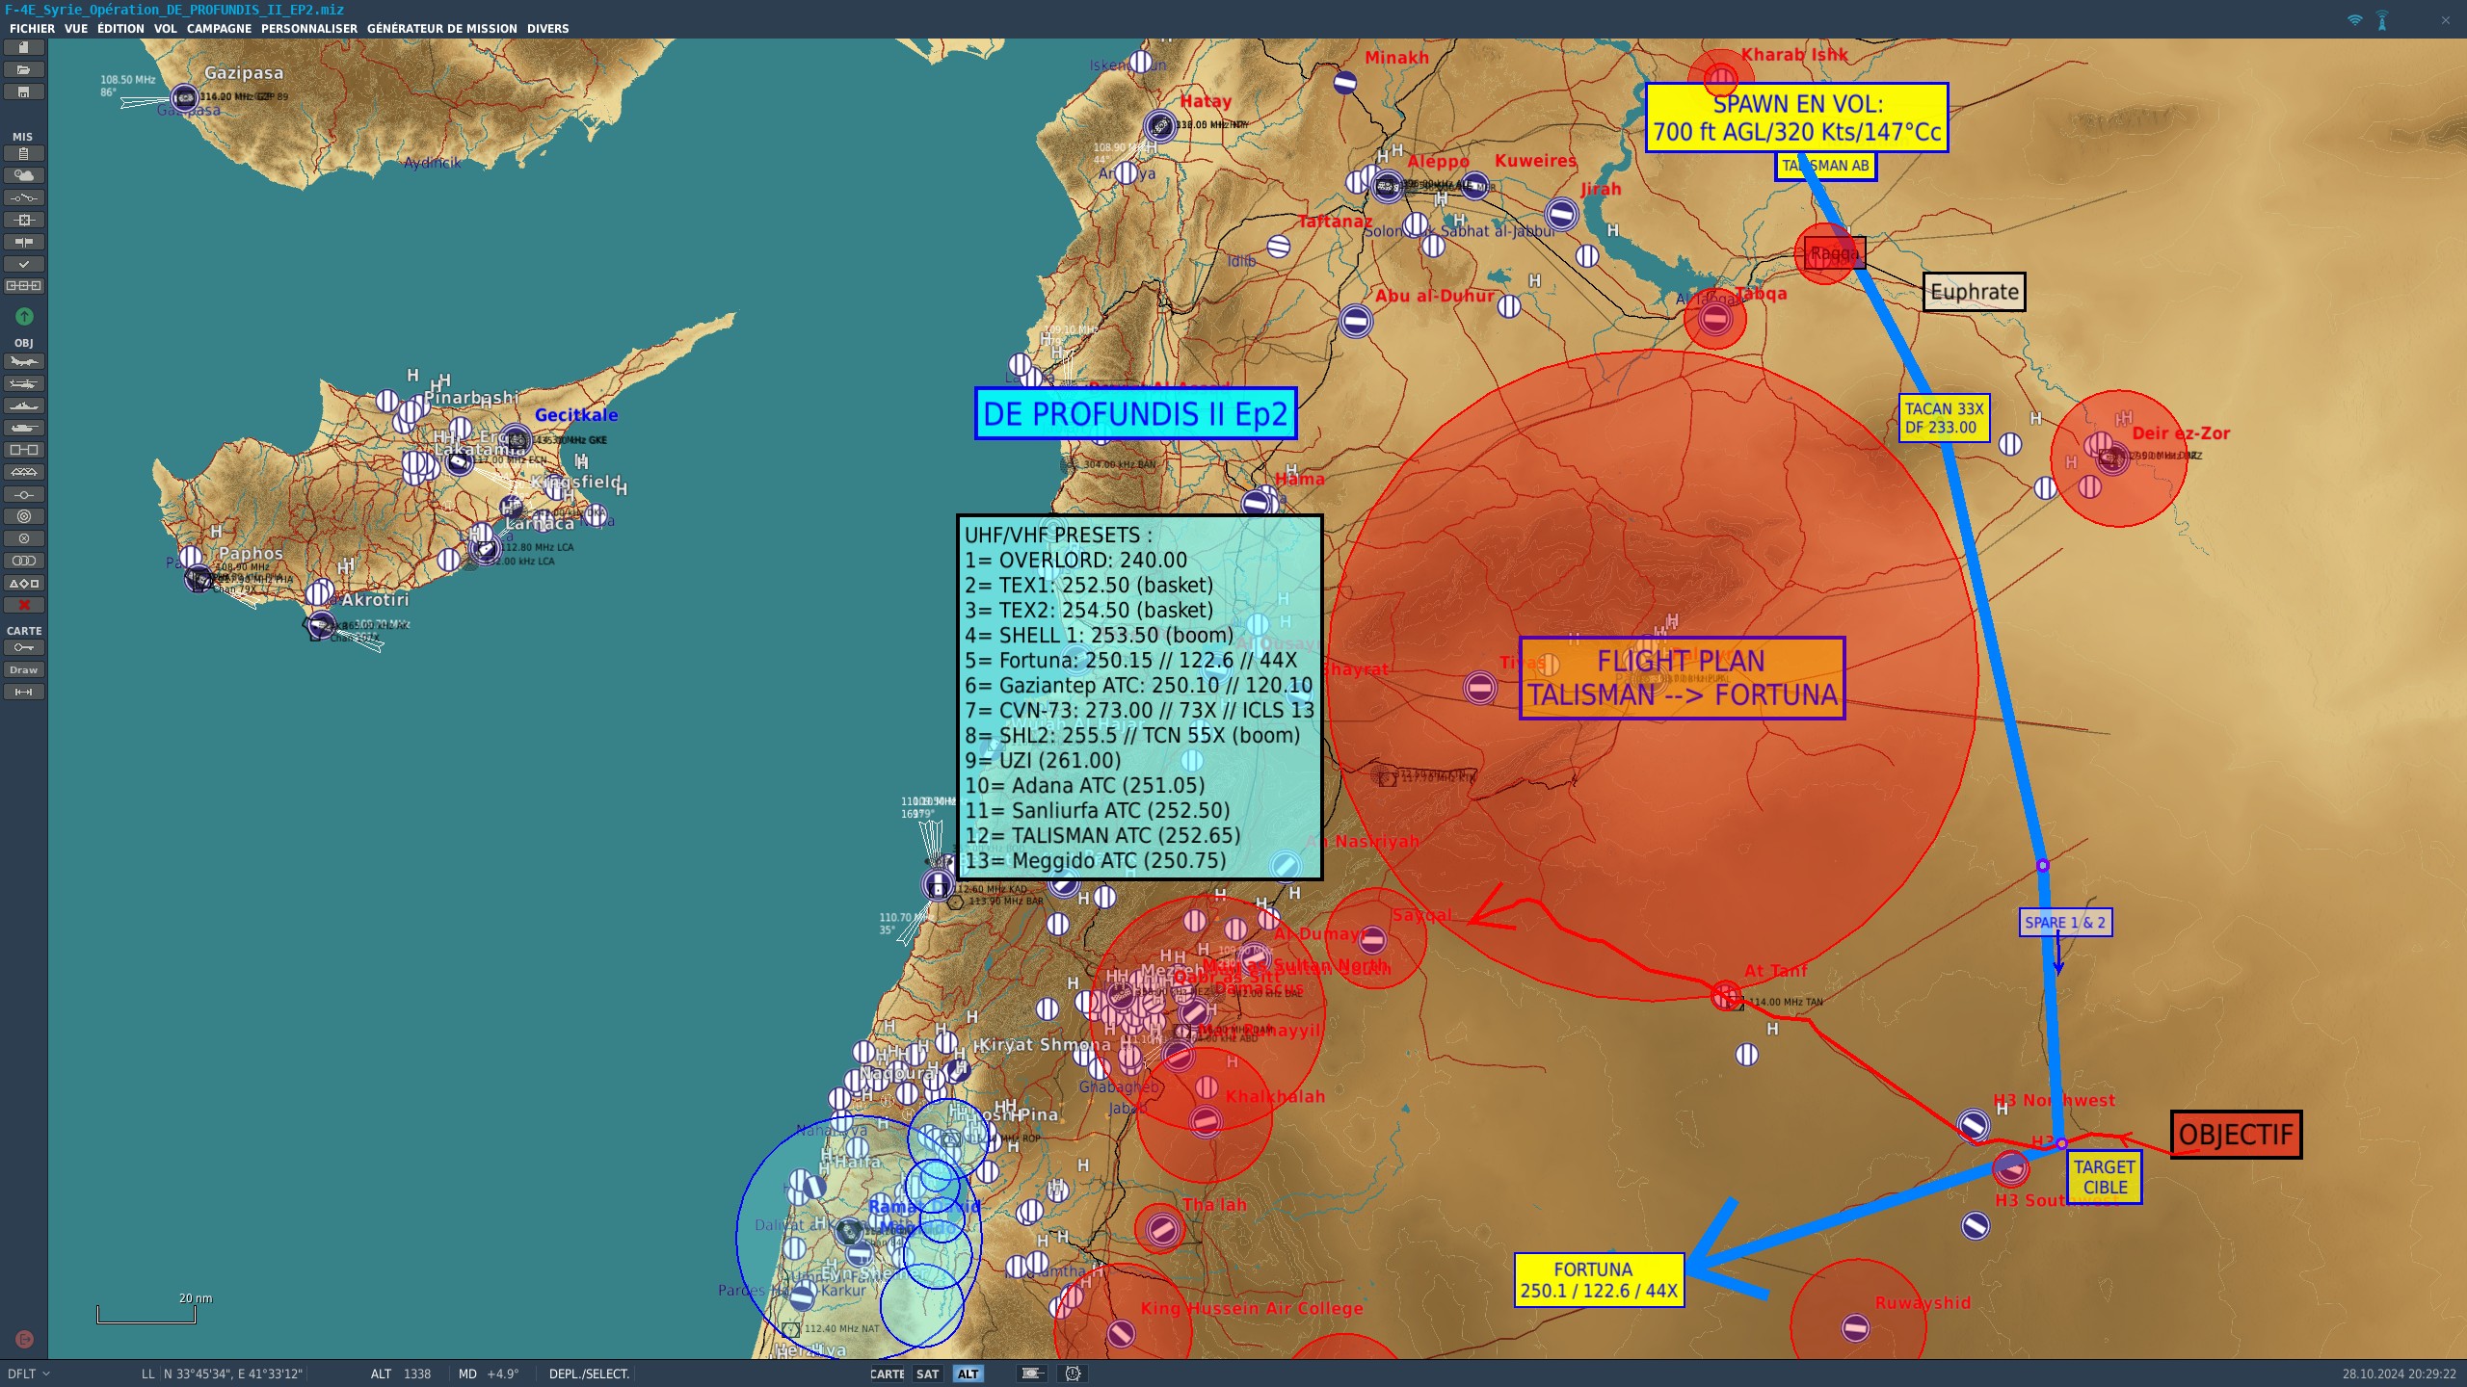This screenshot has height=1387, width=2467.
Task: Click the green fly mission arrow
Action: coord(24,317)
